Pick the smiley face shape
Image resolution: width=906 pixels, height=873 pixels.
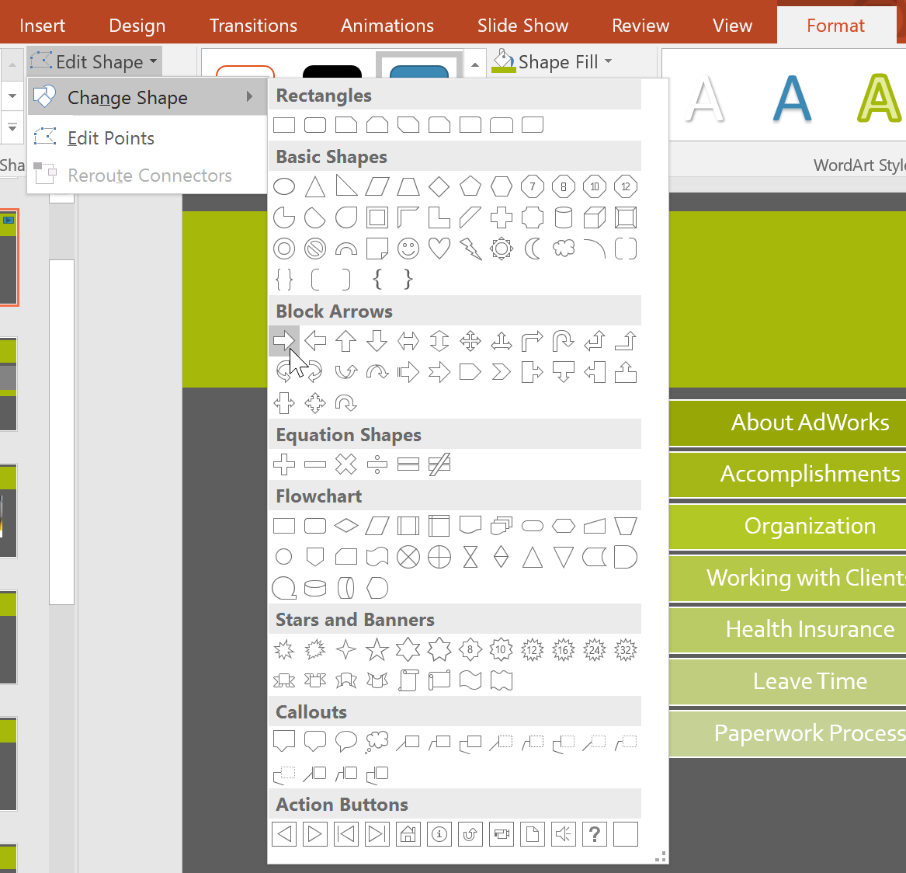(408, 249)
